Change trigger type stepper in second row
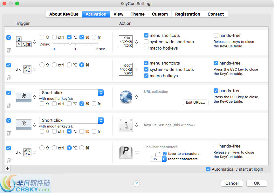Image resolution: width=274 pixels, height=193 pixels. [x=35, y=69]
